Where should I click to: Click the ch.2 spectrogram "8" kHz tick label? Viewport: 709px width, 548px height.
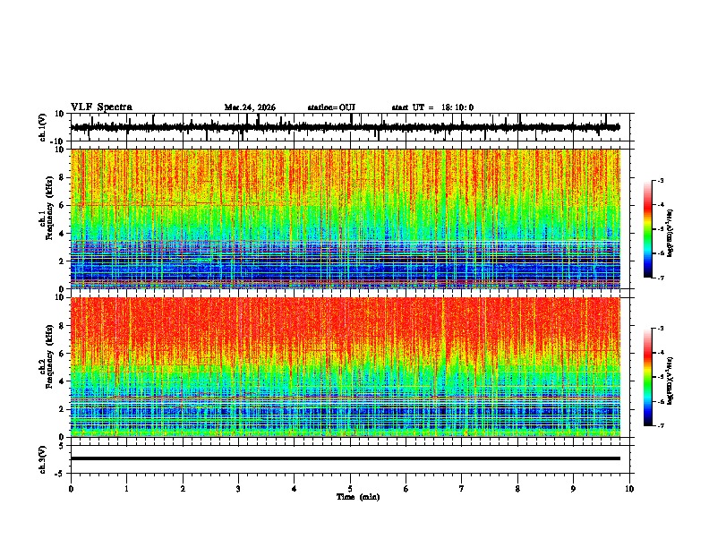point(63,326)
